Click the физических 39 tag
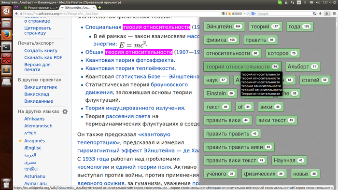The image size is (338, 190). (264, 174)
